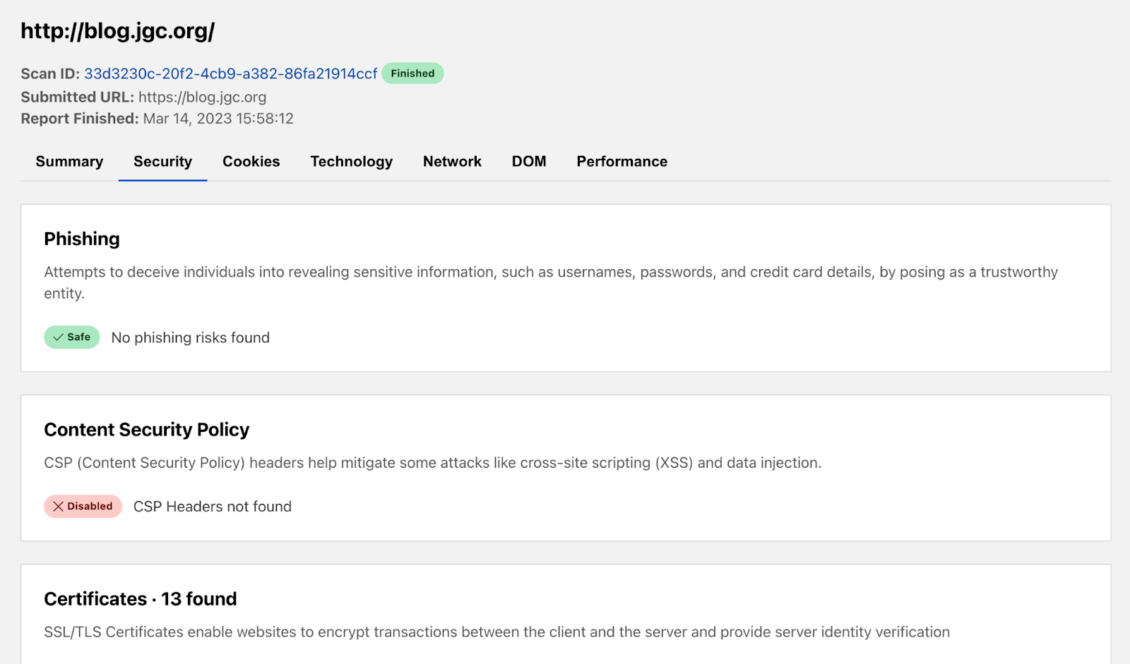Click the 'Report Finished:' label
The image size is (1130, 664).
coord(80,119)
